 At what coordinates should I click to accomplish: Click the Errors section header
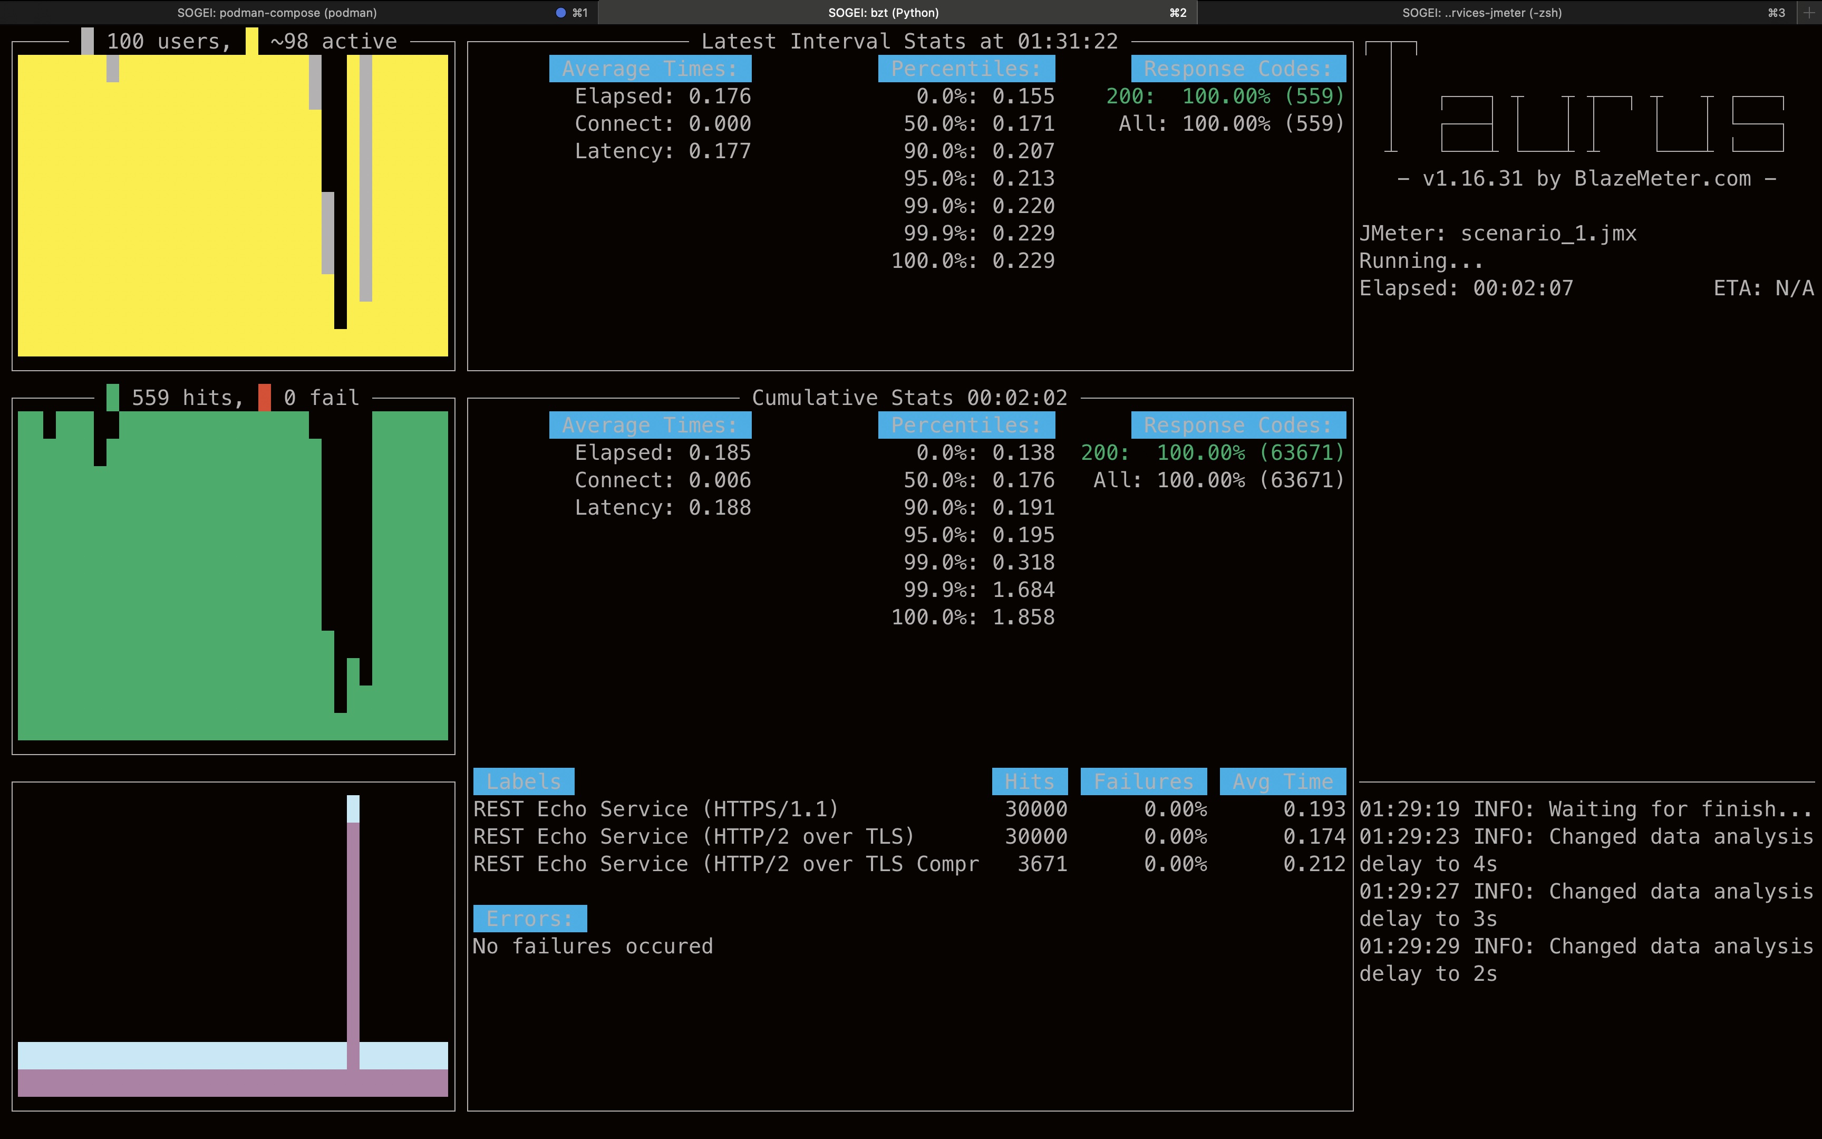[529, 918]
